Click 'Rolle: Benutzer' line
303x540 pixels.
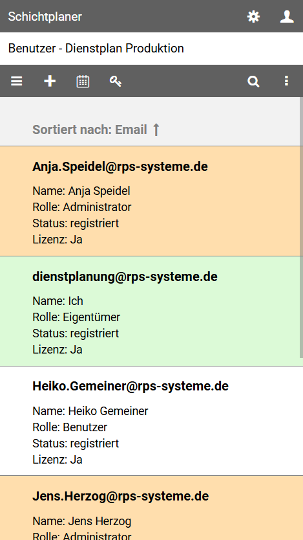click(x=70, y=427)
